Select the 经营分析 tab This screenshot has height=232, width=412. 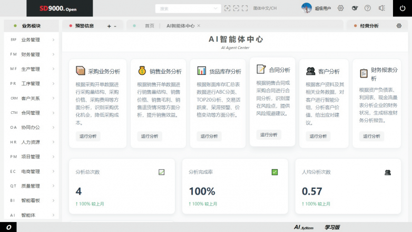point(369,25)
